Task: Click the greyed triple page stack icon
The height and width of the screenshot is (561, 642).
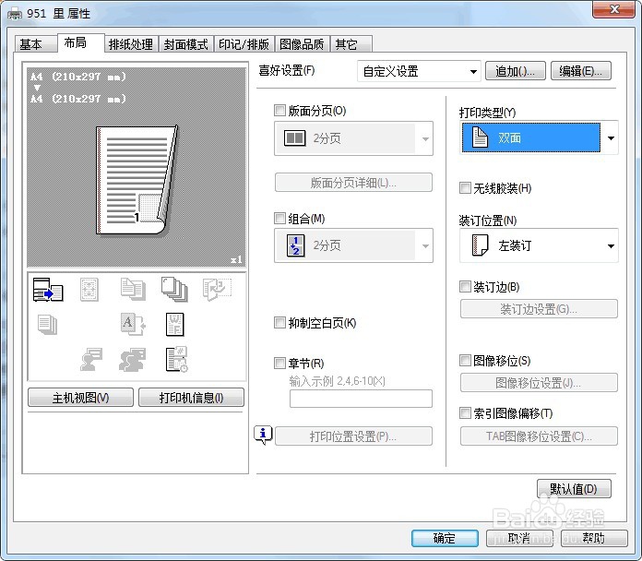Action: pyautogui.click(x=47, y=325)
